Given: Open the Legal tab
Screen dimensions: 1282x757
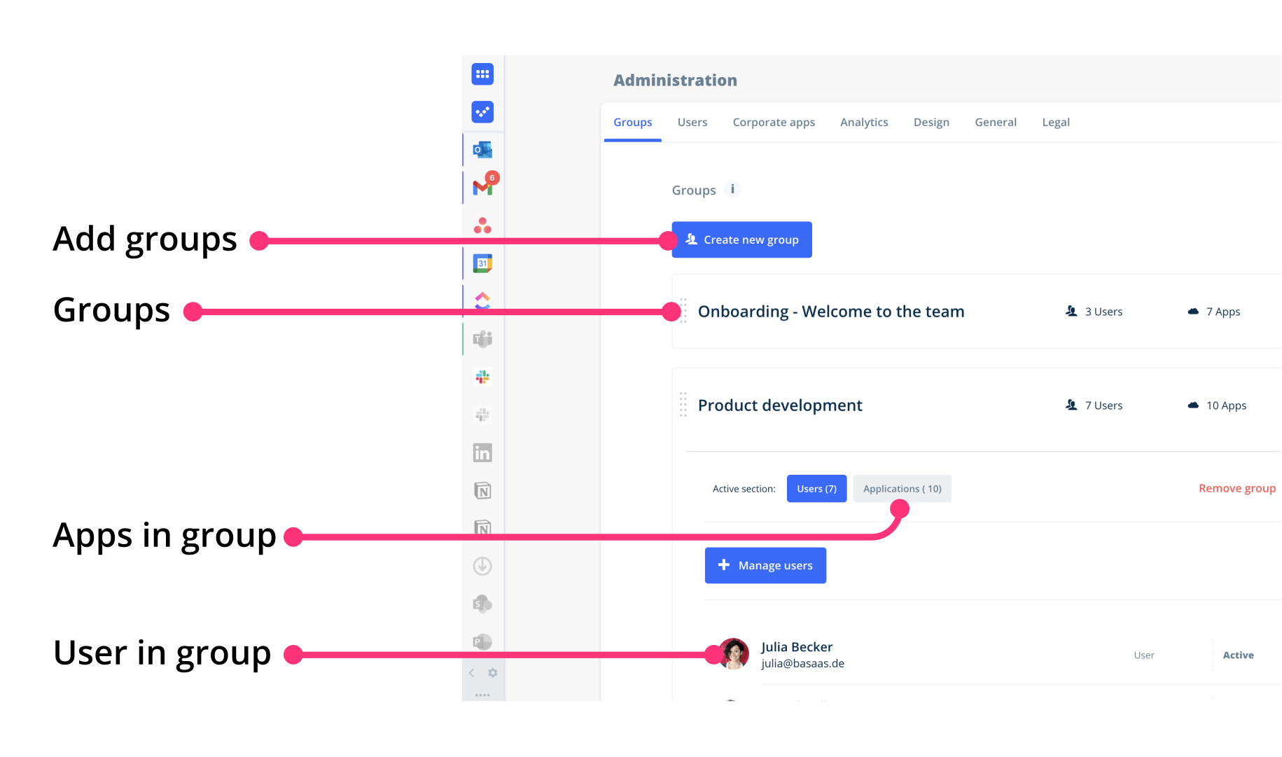Looking at the screenshot, I should [1056, 123].
